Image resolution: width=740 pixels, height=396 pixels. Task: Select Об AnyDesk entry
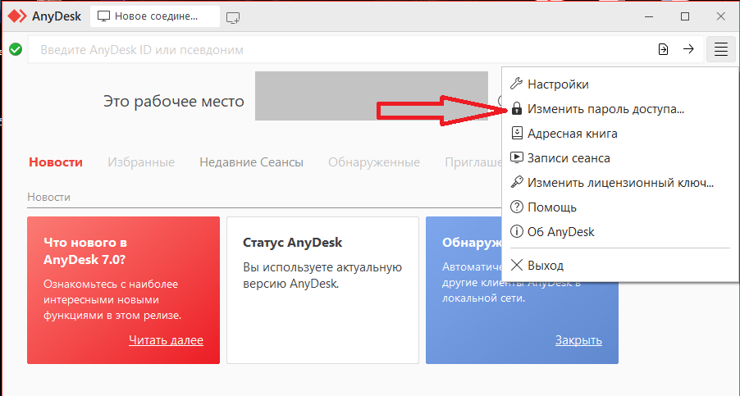(560, 232)
